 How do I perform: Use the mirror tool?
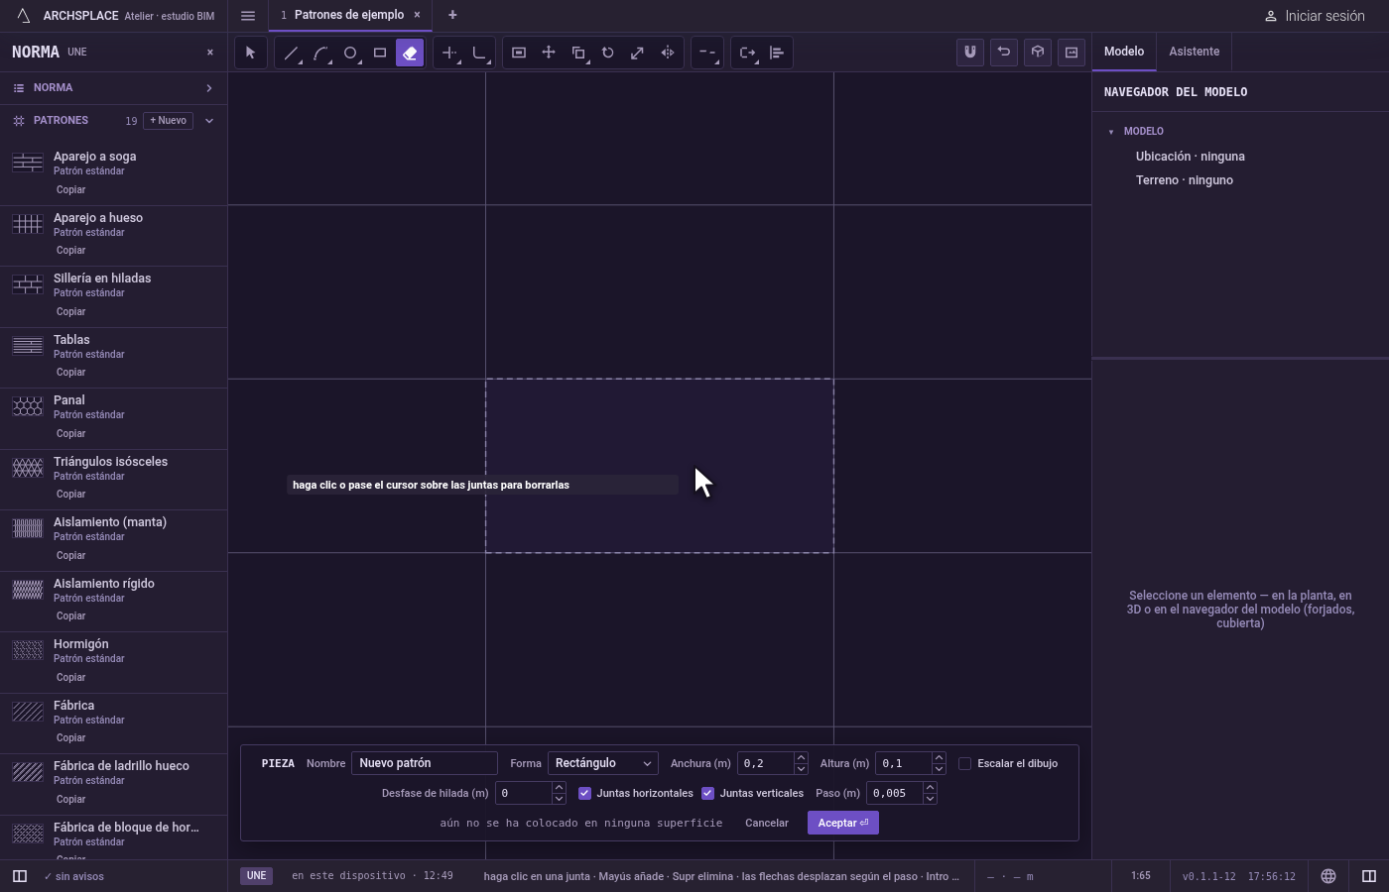click(668, 53)
